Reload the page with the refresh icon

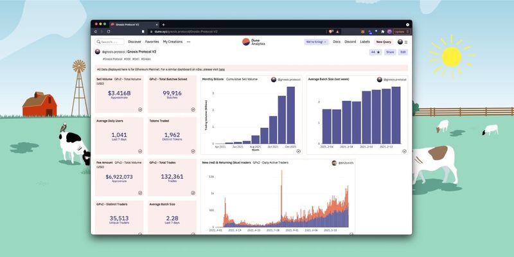click(x=109, y=31)
